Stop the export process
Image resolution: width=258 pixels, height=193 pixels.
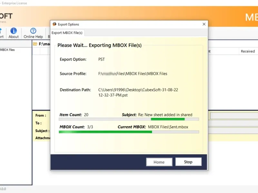[188, 162]
